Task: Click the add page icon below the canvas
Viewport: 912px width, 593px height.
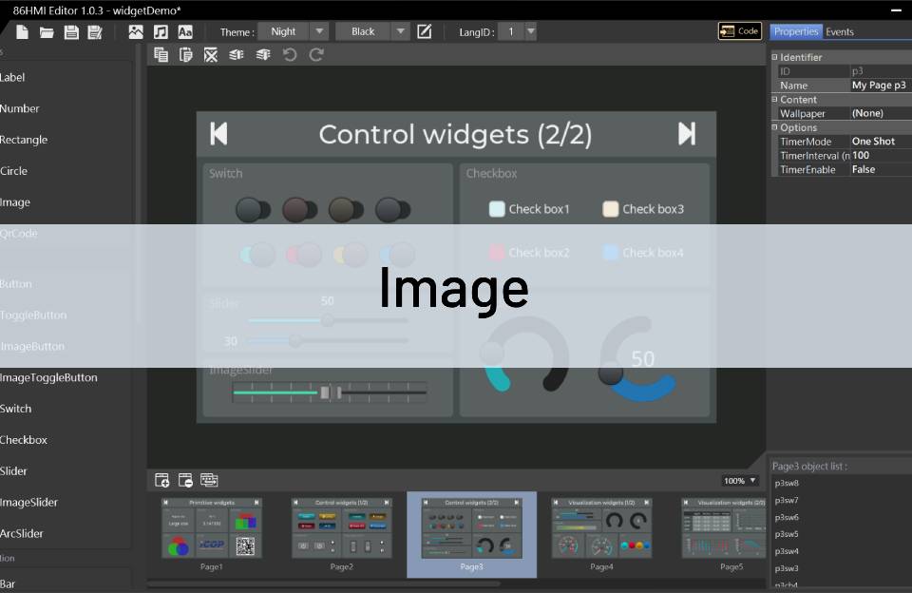Action: (161, 480)
